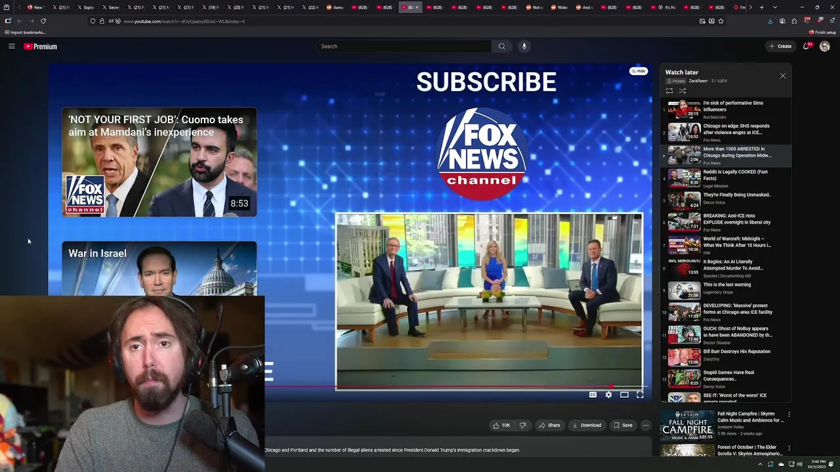Save the video to a playlist
This screenshot has width=840, height=472.
[623, 425]
